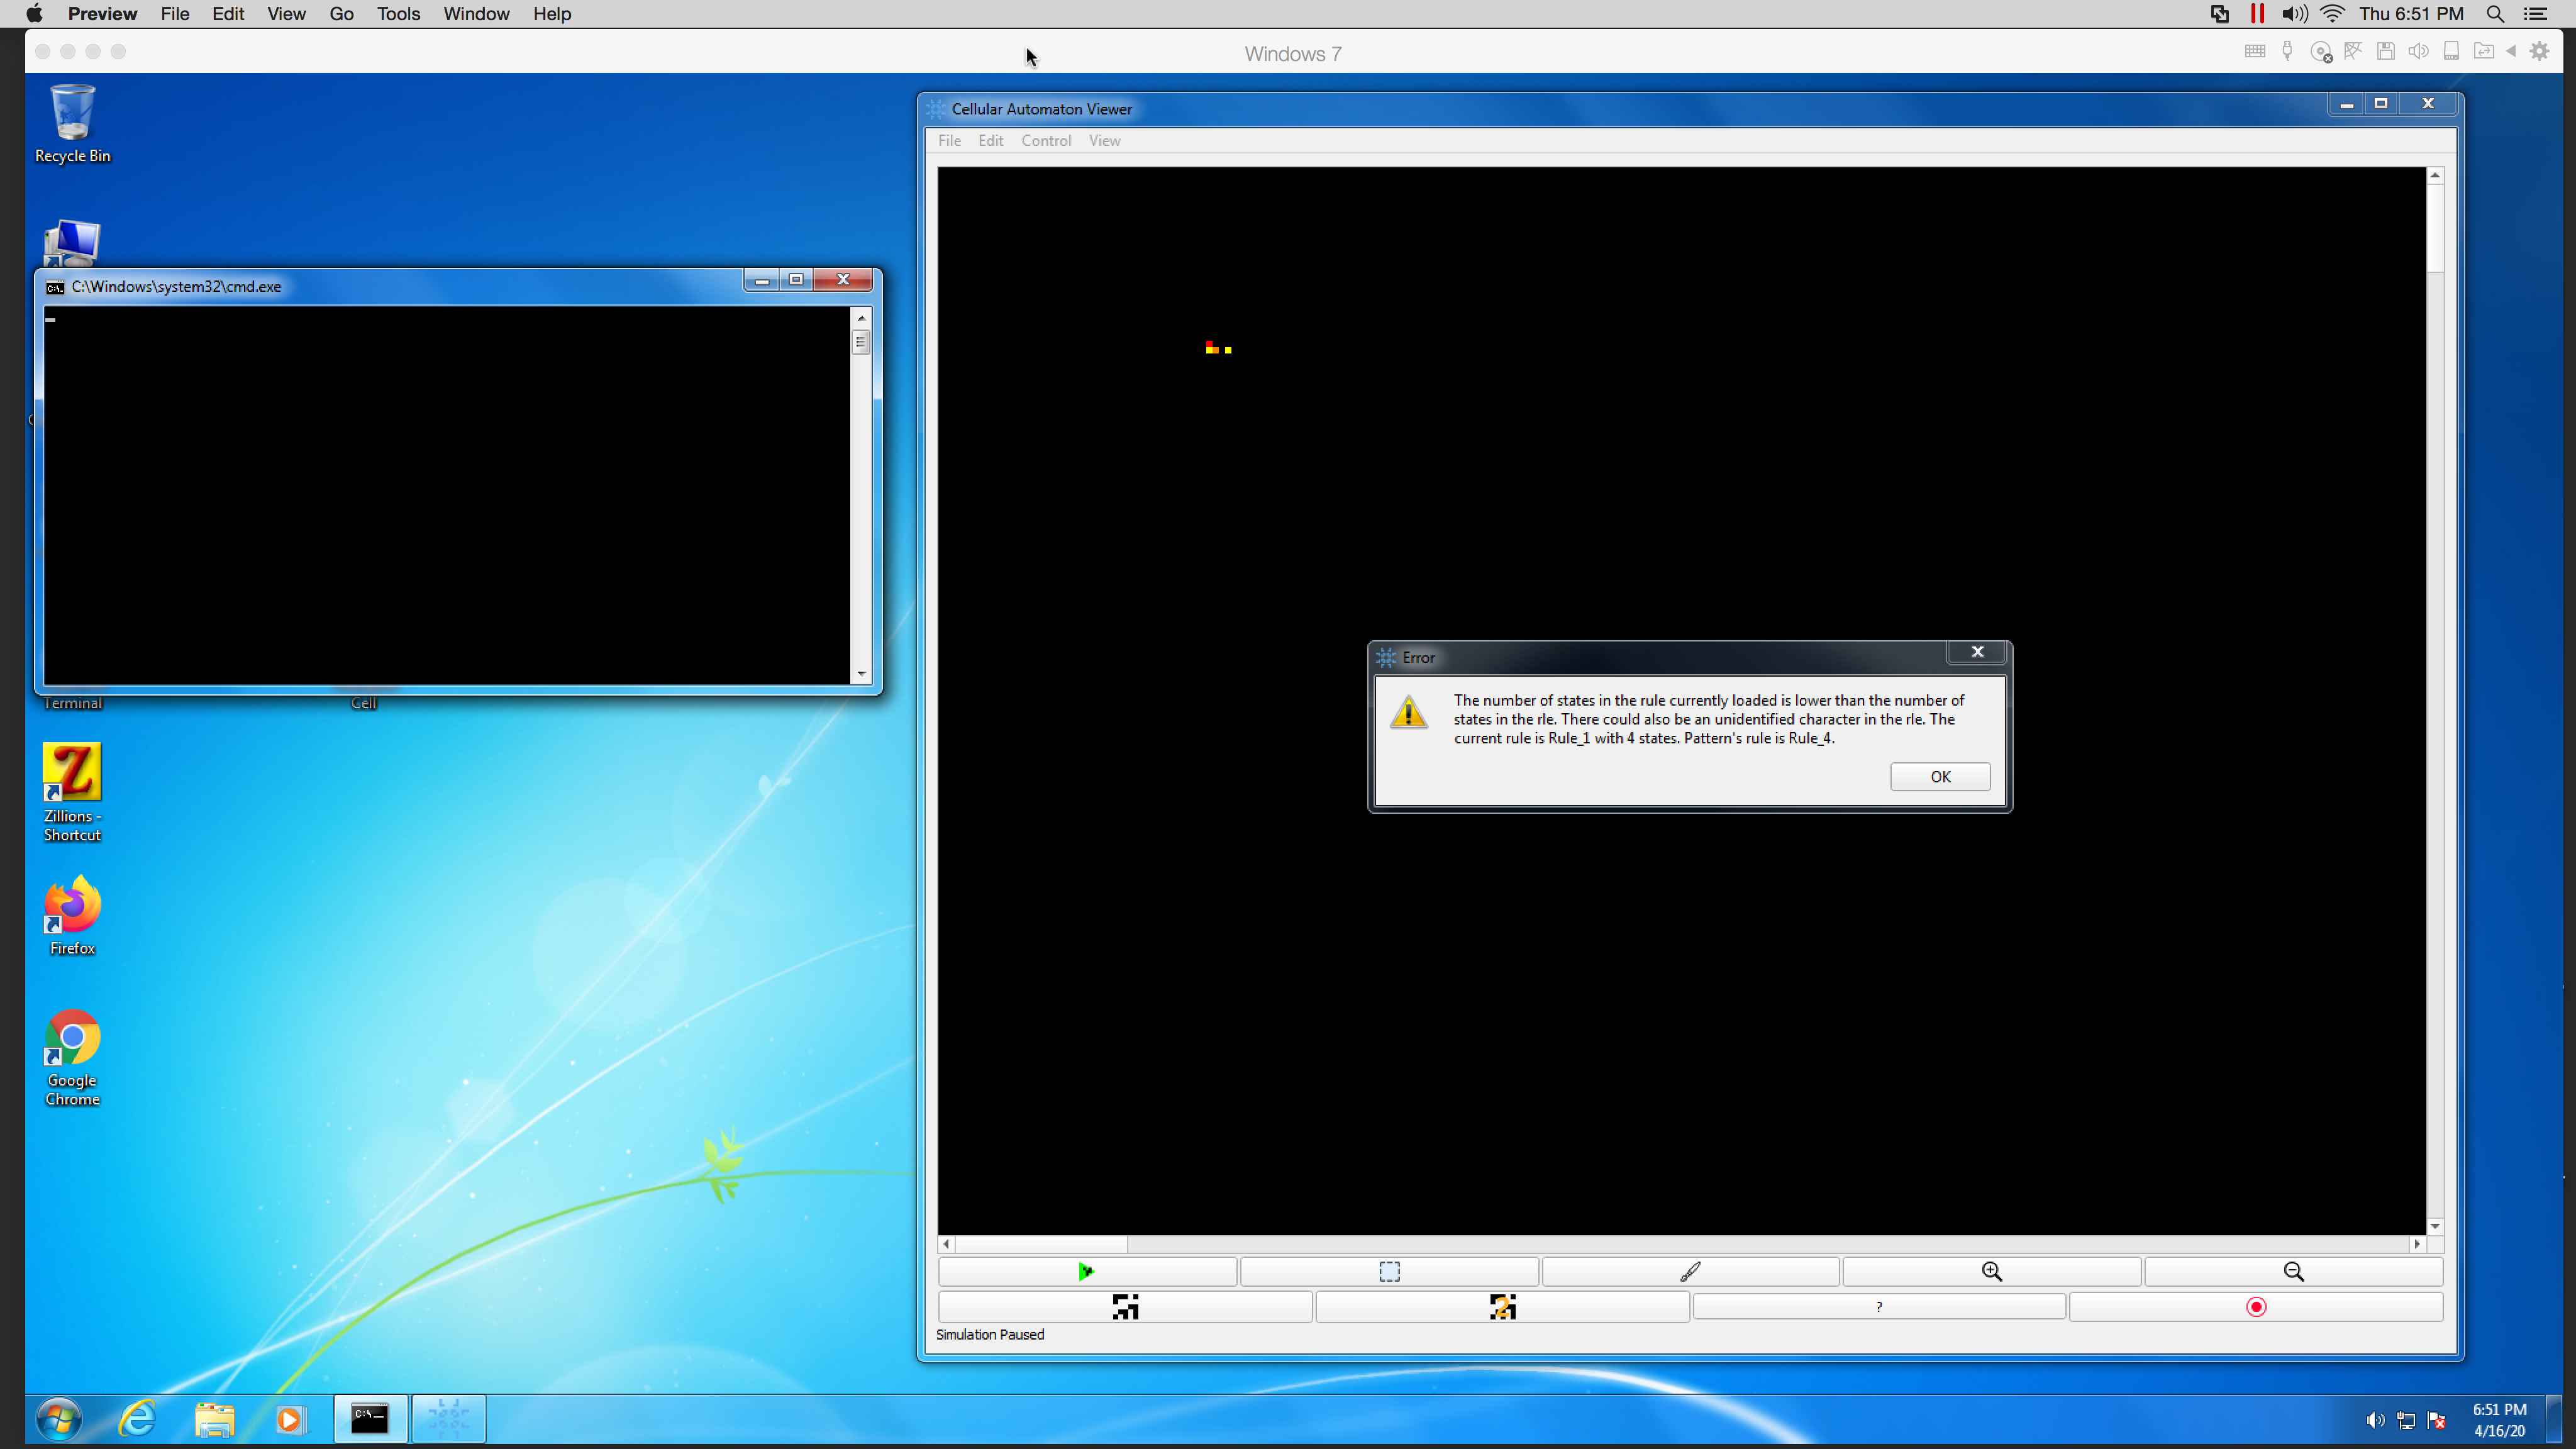This screenshot has width=2576, height=1449.
Task: Select the Zillions Shortcut desktop icon
Action: click(72, 792)
